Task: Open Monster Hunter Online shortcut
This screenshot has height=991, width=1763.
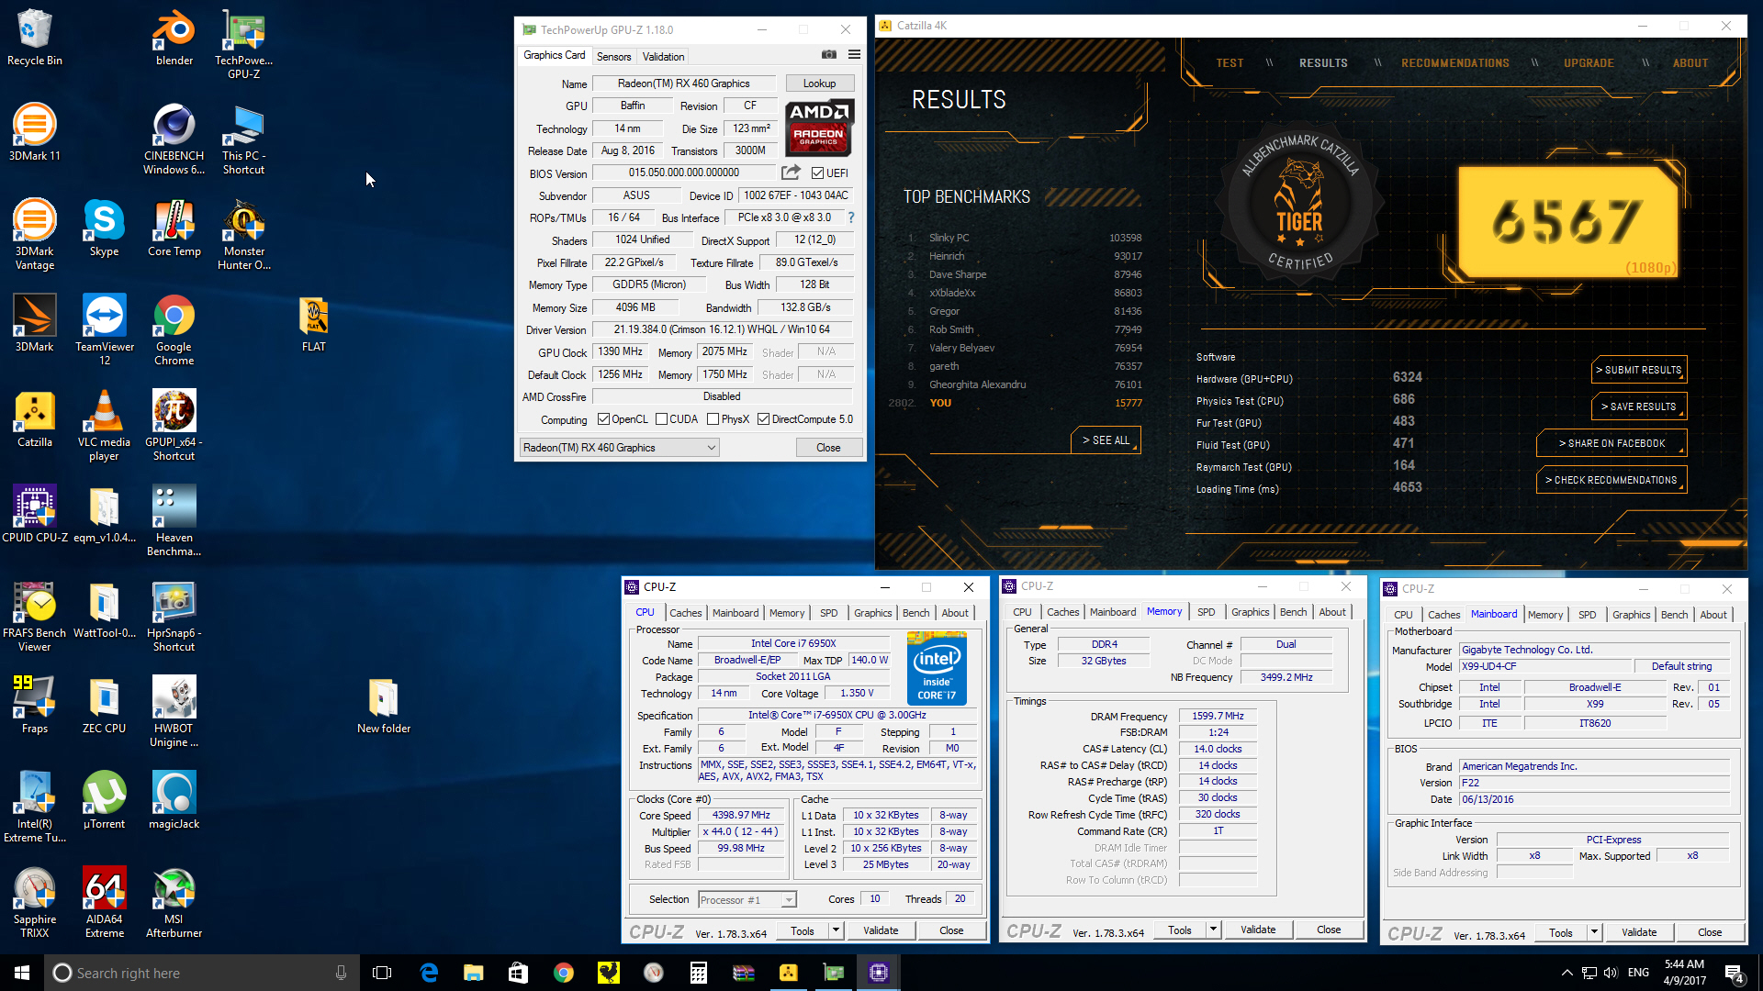Action: (243, 235)
